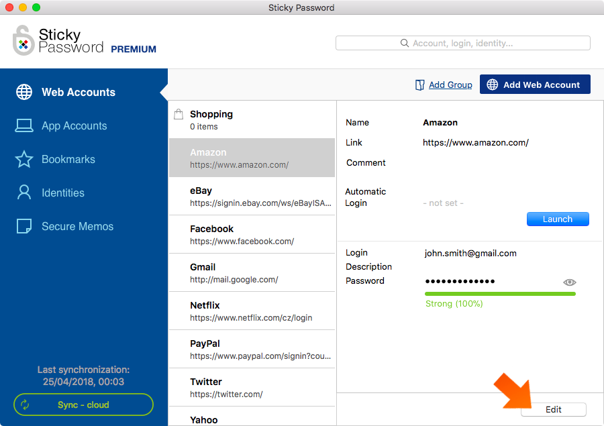
Task: Click the Sticky Password padlock logo
Action: point(23,40)
